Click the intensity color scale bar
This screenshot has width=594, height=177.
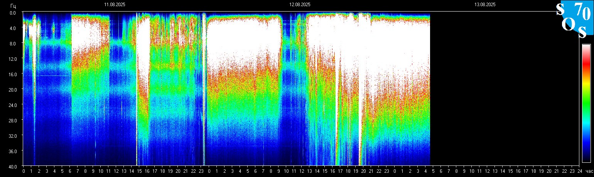(586, 103)
